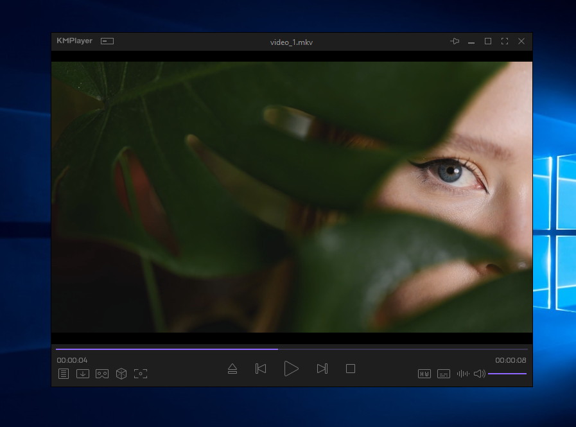Click the 3D cube icon
This screenshot has width=576, height=427.
(121, 374)
